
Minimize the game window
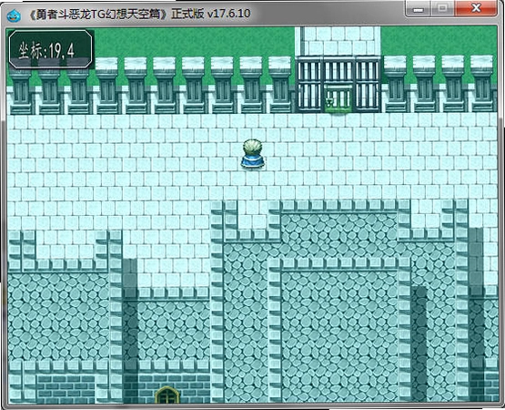pos(418,9)
